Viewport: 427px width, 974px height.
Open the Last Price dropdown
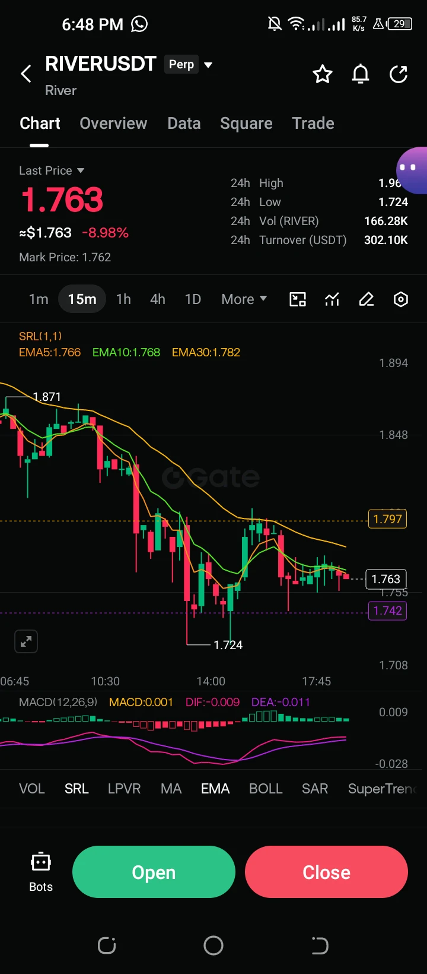pyautogui.click(x=52, y=170)
